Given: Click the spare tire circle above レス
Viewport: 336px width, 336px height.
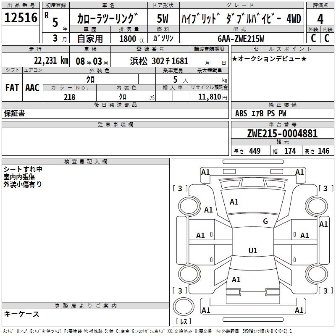Looking at the screenshot, I should coord(184,307).
